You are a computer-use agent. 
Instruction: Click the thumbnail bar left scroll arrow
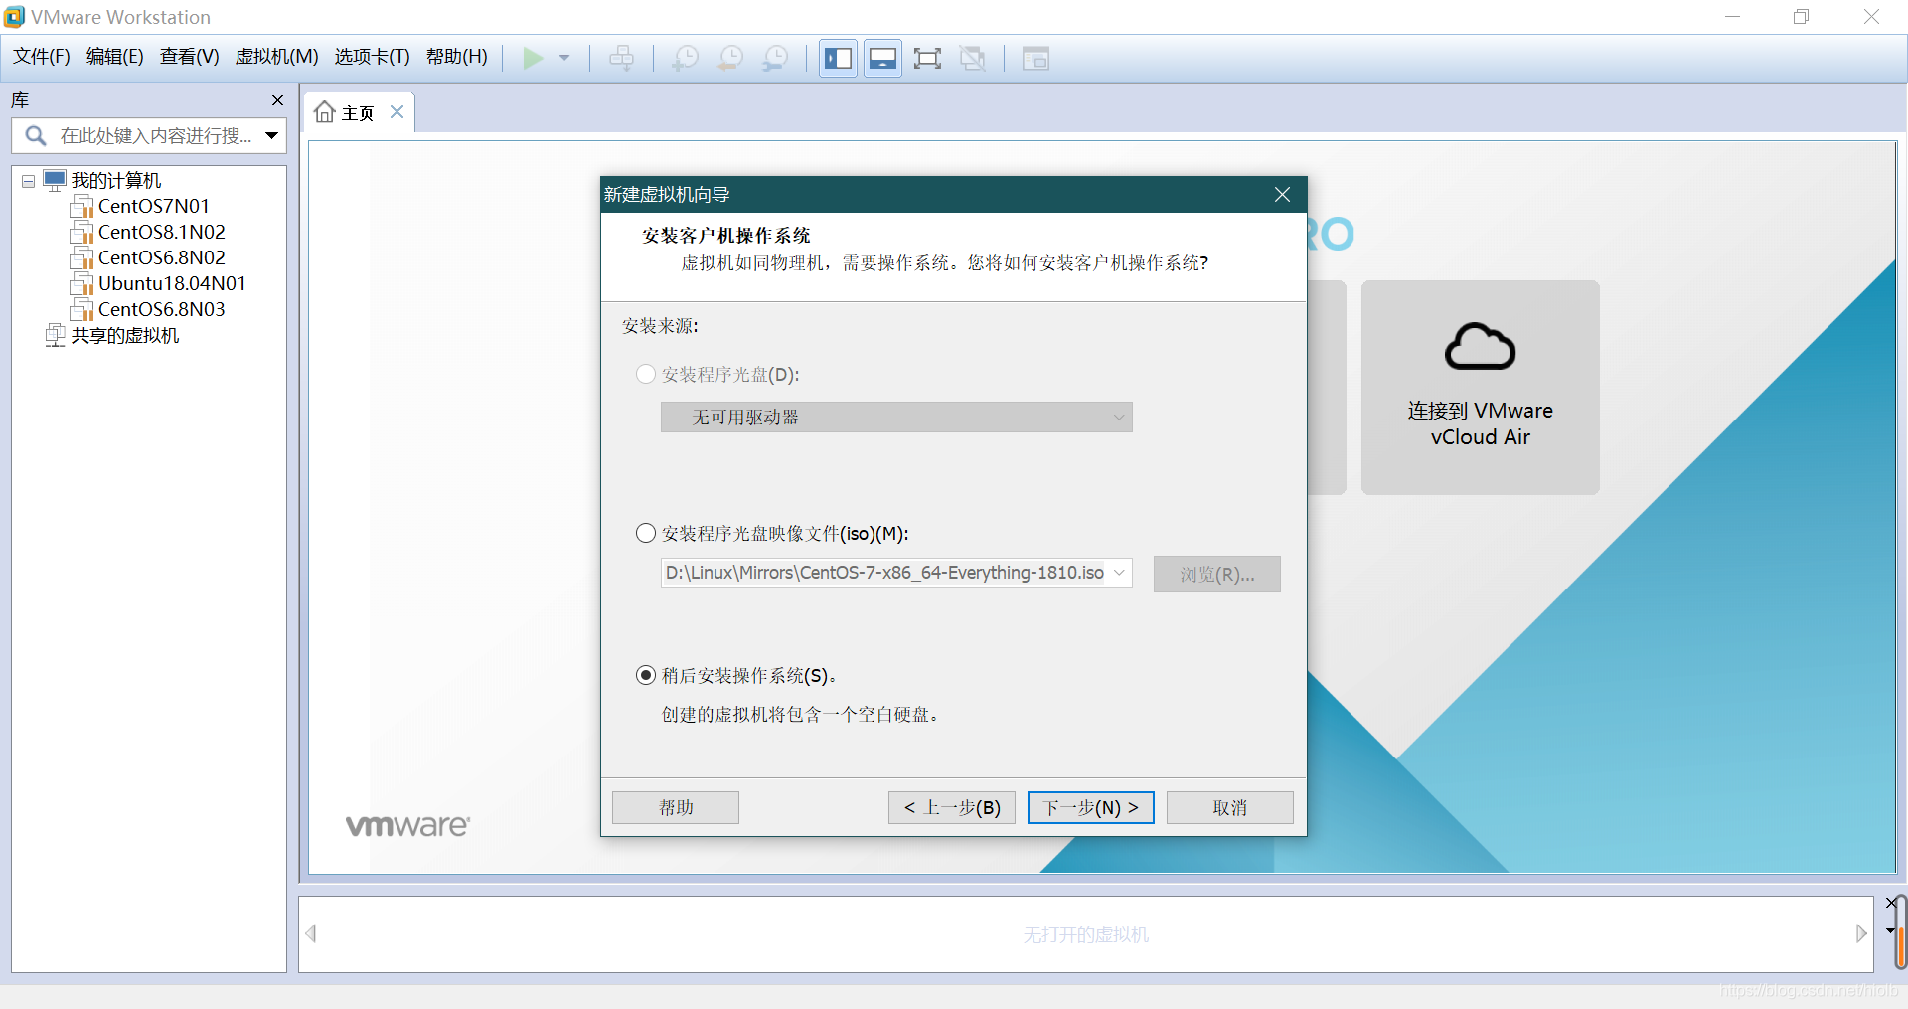311,933
